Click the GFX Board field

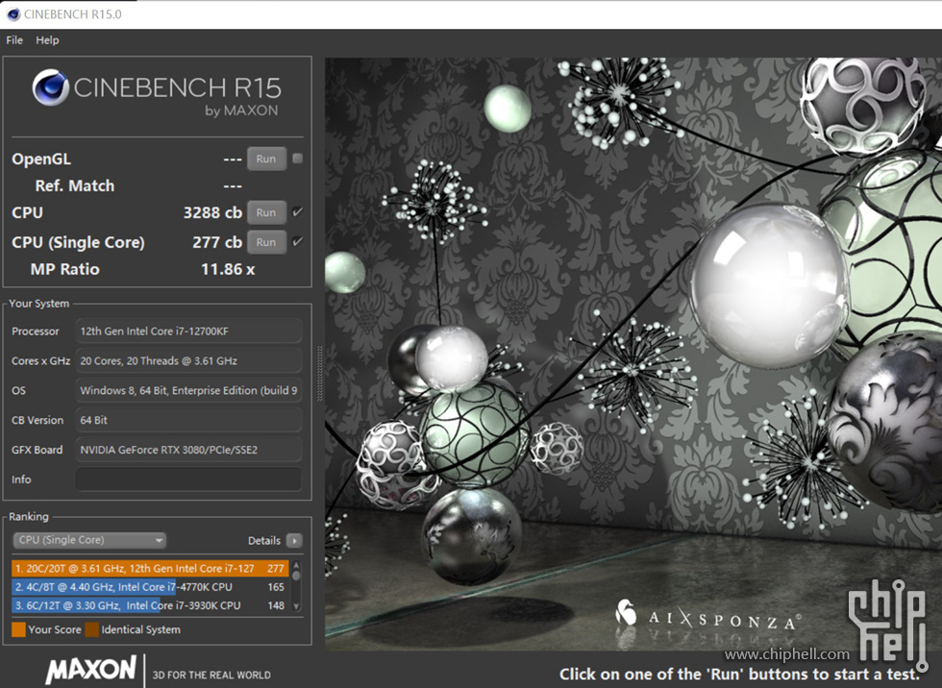coord(188,450)
